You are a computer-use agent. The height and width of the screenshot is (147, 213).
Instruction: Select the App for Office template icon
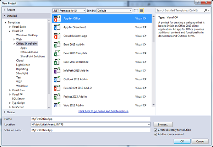pos(57,18)
